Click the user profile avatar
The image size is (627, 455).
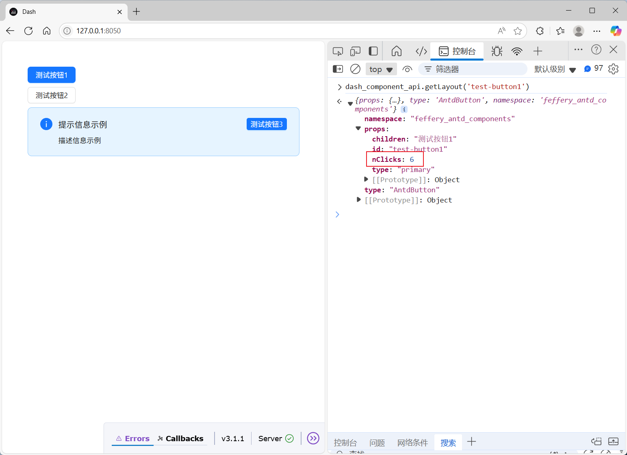click(x=579, y=31)
